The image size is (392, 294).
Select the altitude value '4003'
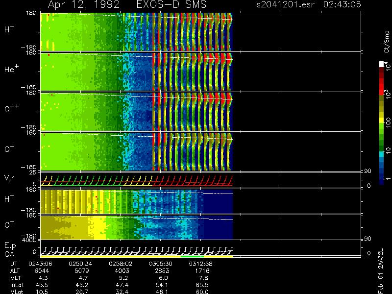(x=122, y=271)
